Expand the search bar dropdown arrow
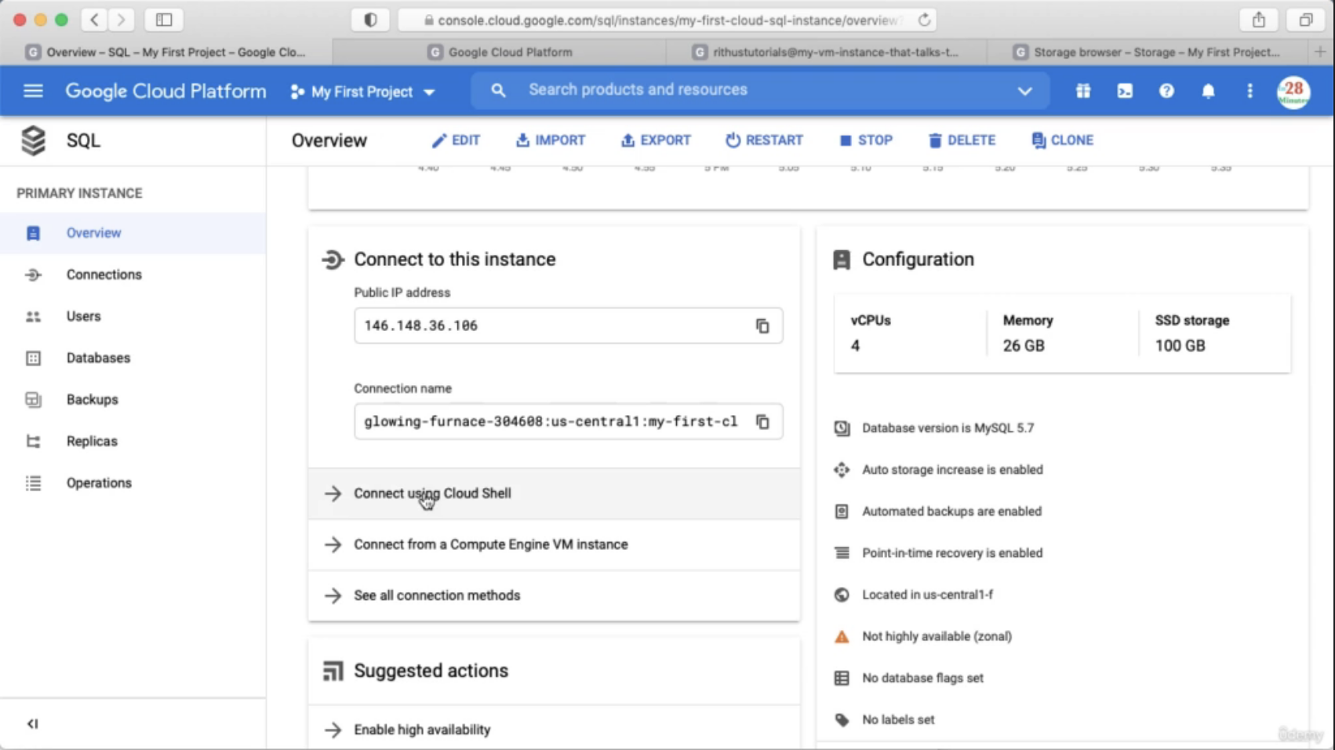The height and width of the screenshot is (750, 1335). pyautogui.click(x=1024, y=91)
